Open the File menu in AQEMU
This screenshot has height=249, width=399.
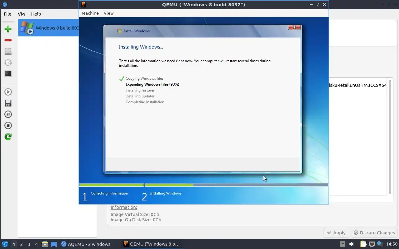7,14
